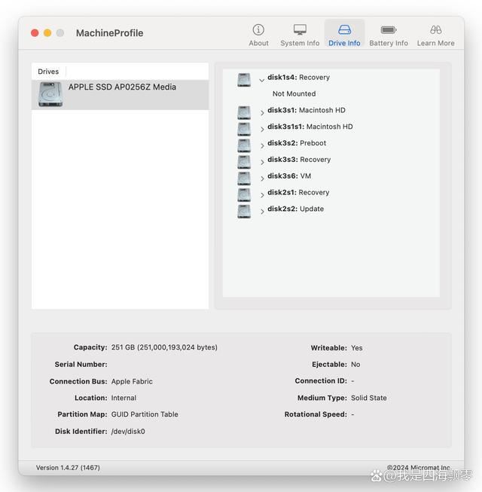Screen dimensions: 482x492
Task: Select disk1s4: Recovery volume row
Action: (298, 77)
